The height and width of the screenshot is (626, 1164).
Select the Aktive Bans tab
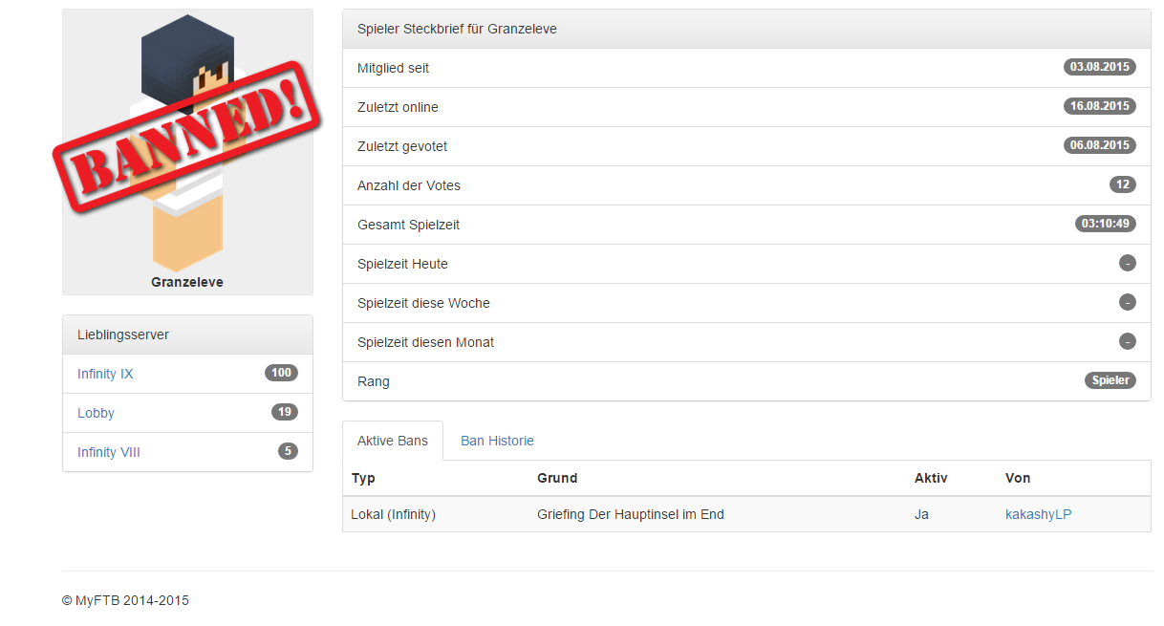point(393,441)
